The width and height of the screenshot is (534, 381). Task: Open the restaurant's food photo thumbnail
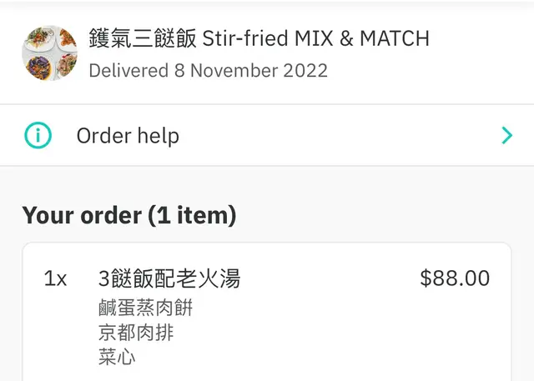point(49,53)
